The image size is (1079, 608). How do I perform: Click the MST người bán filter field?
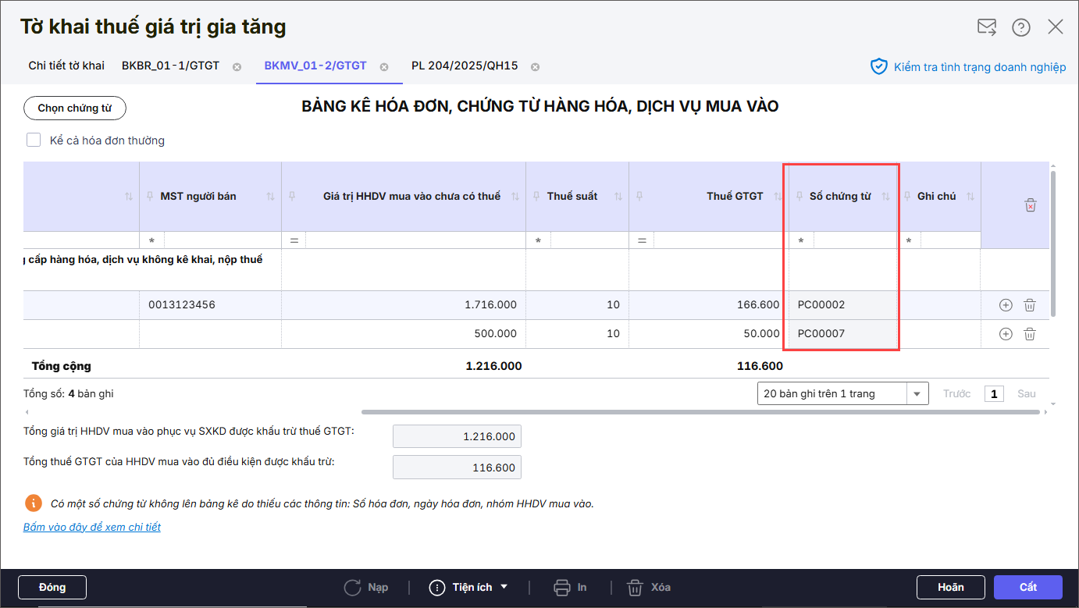point(222,241)
